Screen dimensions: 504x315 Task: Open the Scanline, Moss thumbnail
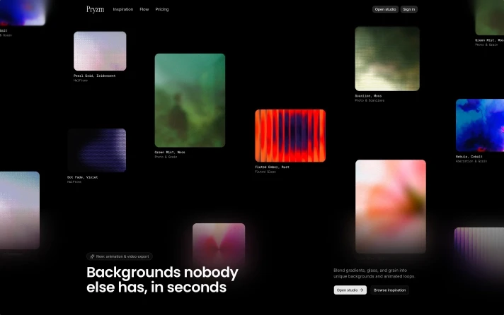click(387, 59)
